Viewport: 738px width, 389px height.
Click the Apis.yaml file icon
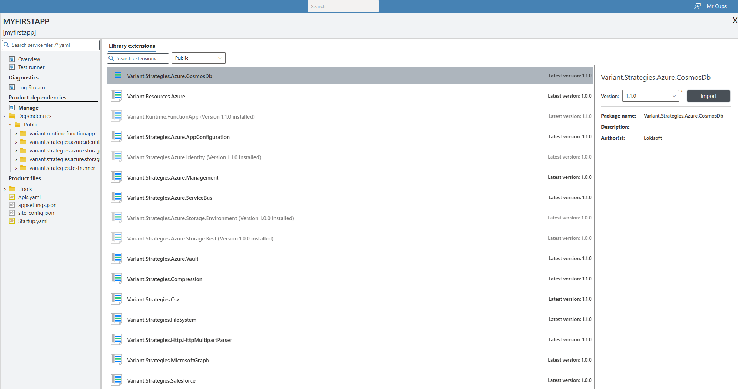pyautogui.click(x=12, y=197)
